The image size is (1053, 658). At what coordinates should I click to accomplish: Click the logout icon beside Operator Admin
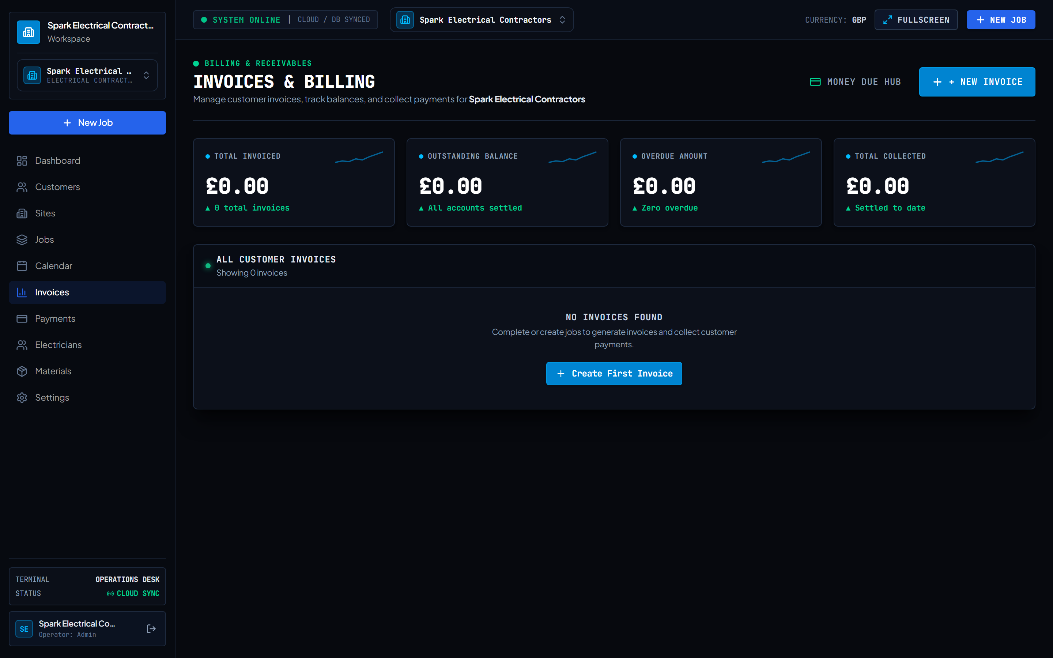pos(151,628)
